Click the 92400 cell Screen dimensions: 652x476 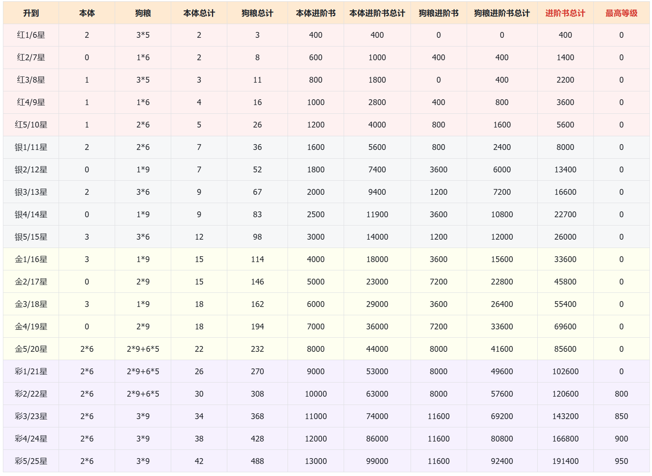click(502, 461)
